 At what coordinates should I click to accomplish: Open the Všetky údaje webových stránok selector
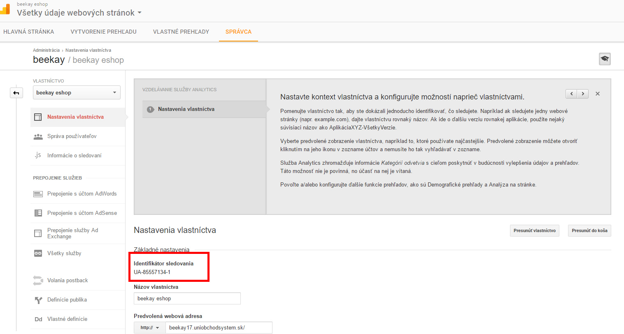coord(79,13)
